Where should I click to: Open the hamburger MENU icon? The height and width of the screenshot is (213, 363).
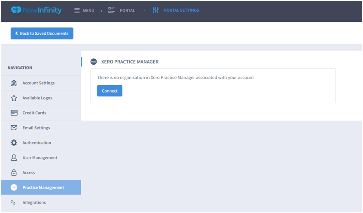[77, 10]
